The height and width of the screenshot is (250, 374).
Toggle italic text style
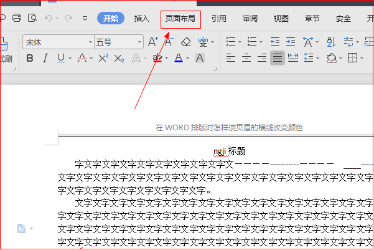pos(45,58)
